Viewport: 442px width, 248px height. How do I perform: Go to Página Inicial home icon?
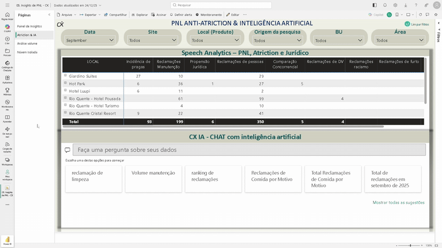(7, 17)
